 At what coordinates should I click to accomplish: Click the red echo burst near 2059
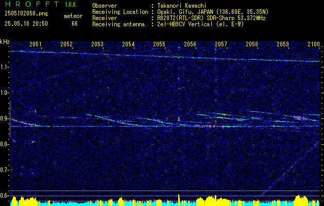[x=301, y=118]
